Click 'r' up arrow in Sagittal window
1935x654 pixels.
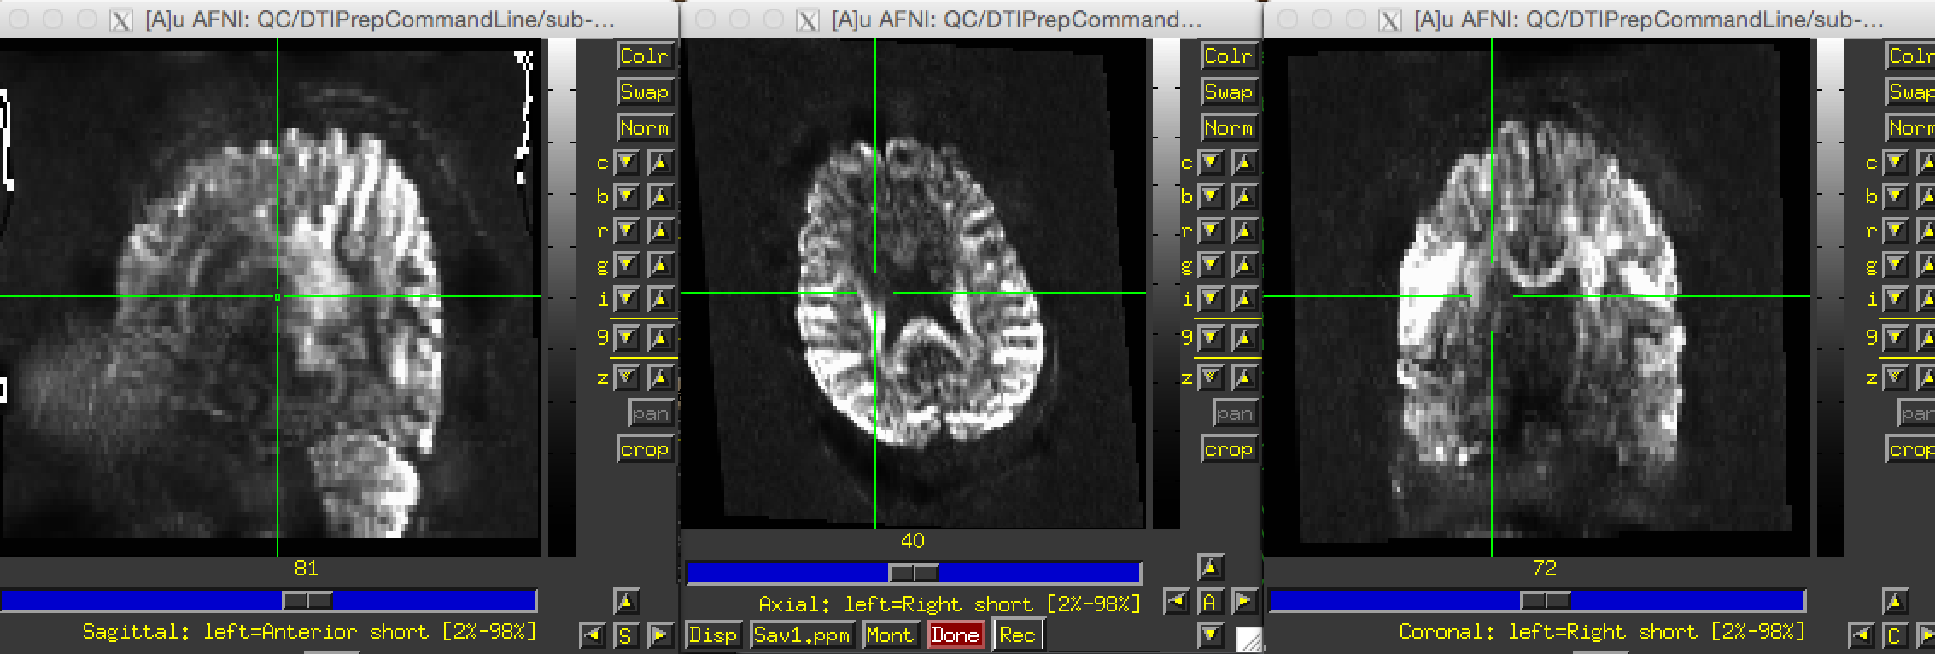660,231
